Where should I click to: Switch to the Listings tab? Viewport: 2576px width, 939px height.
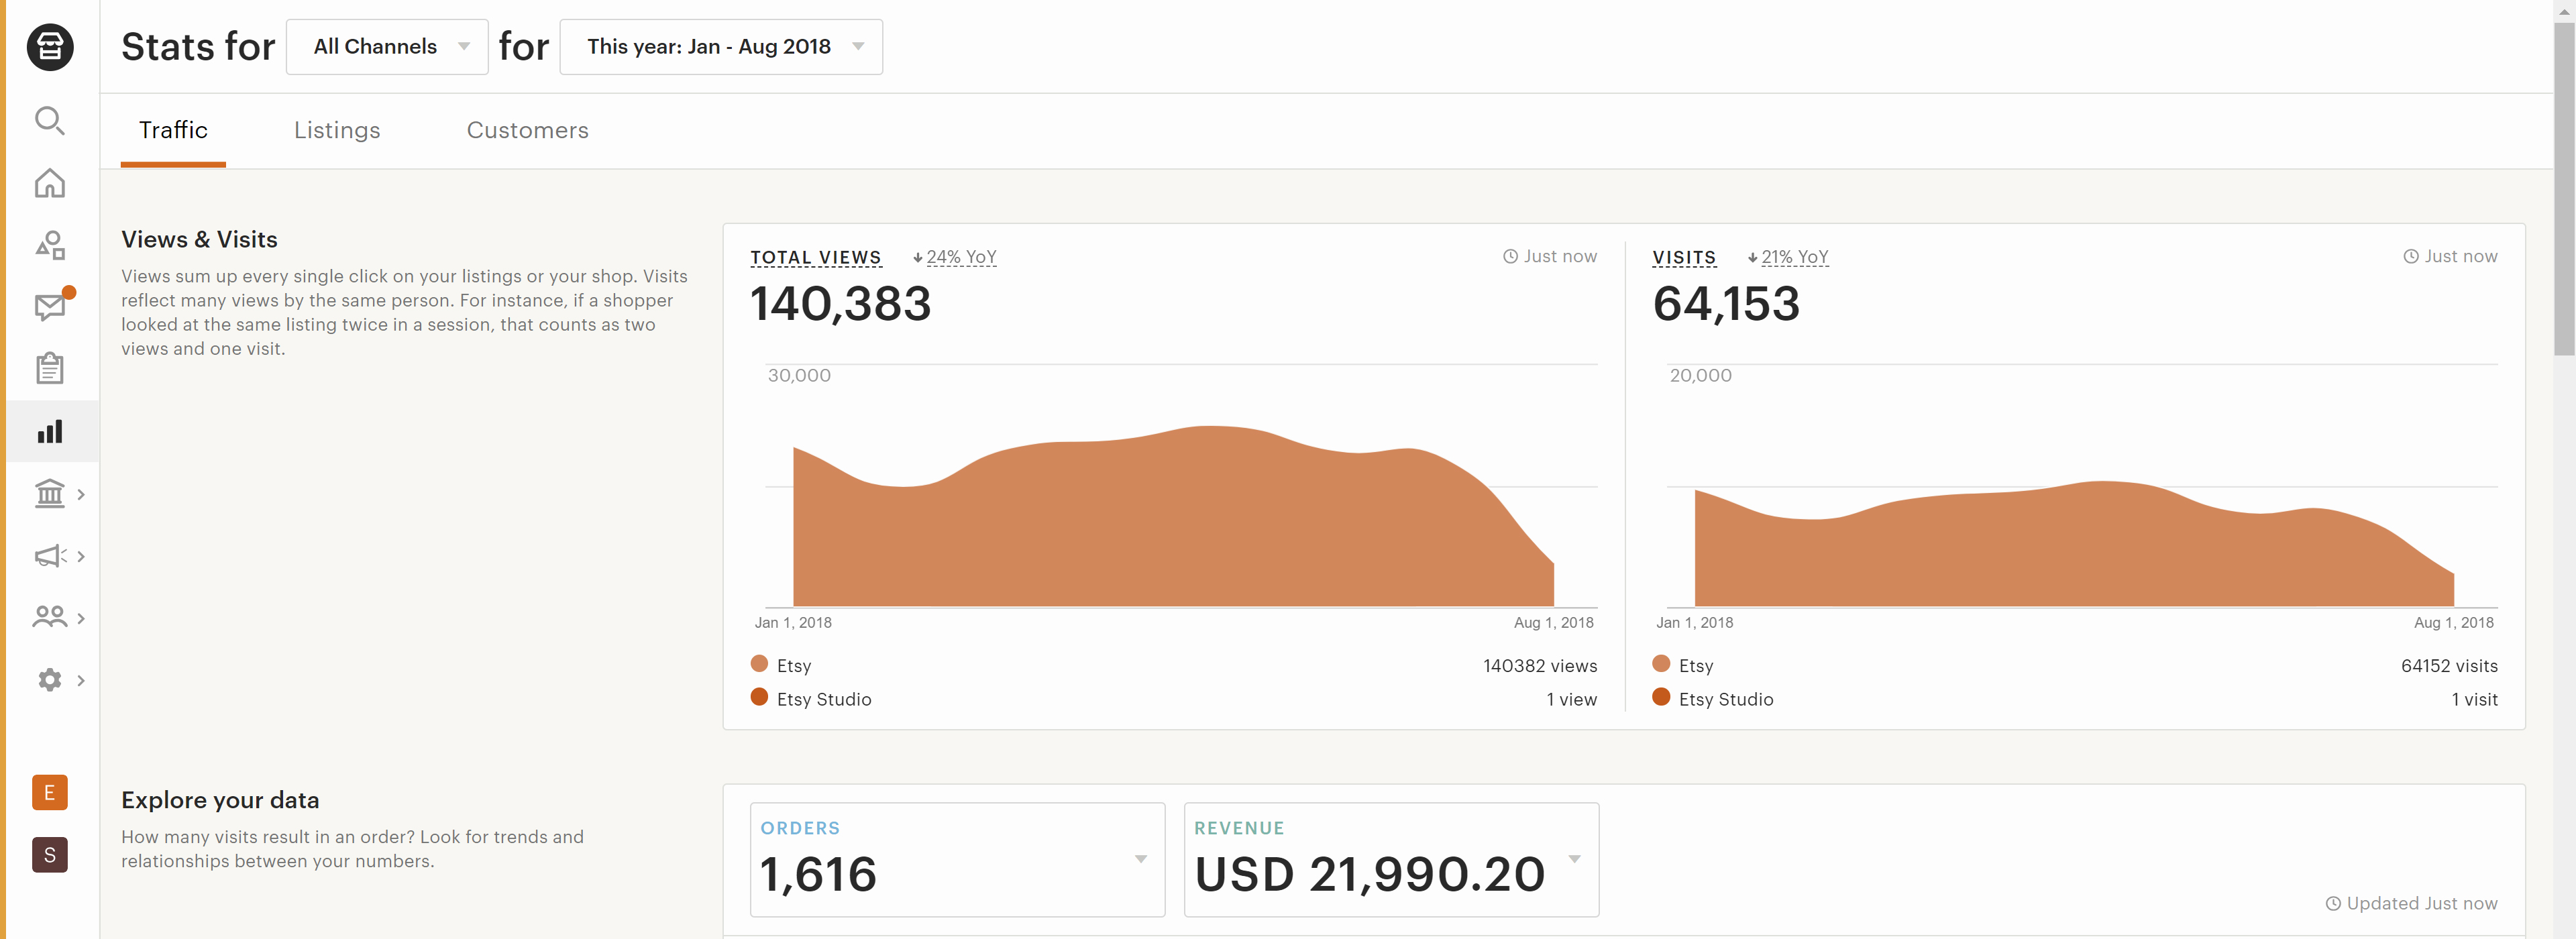click(x=337, y=130)
